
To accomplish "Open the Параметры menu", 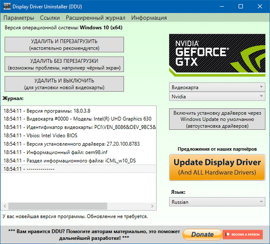I will pos(19,18).
